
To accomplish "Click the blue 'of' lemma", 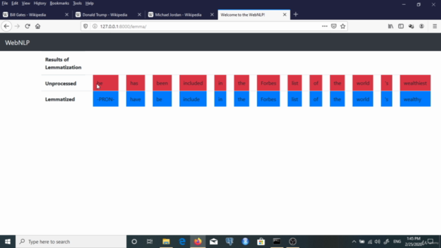I will [316, 99].
